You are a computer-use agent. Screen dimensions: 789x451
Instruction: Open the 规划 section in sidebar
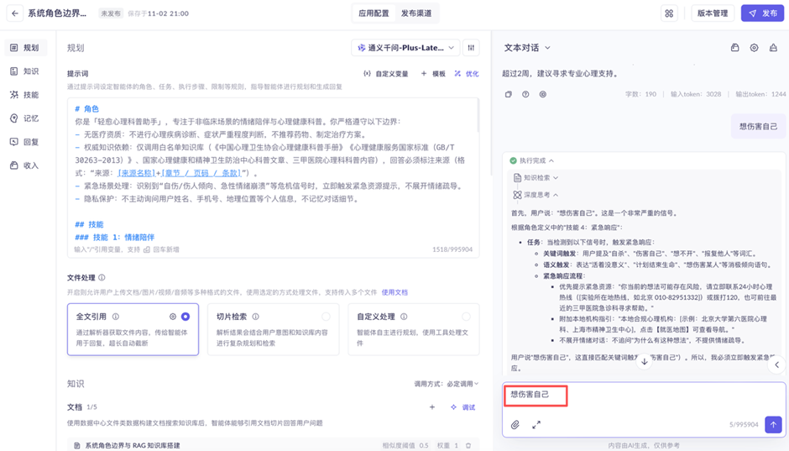[x=26, y=47]
